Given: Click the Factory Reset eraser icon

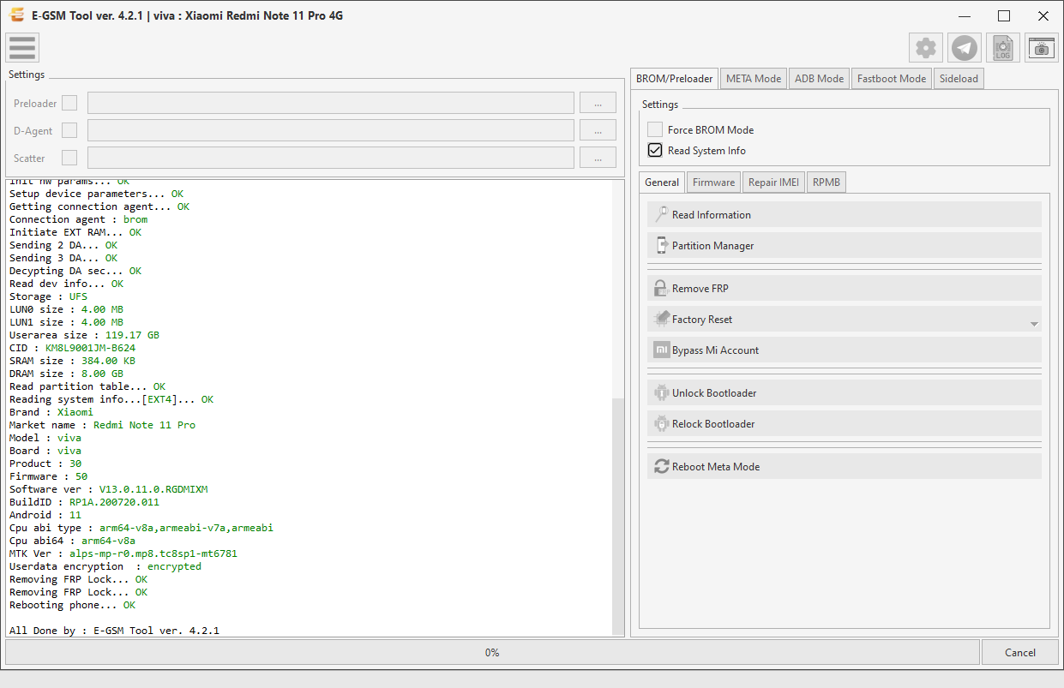Looking at the screenshot, I should (x=661, y=319).
